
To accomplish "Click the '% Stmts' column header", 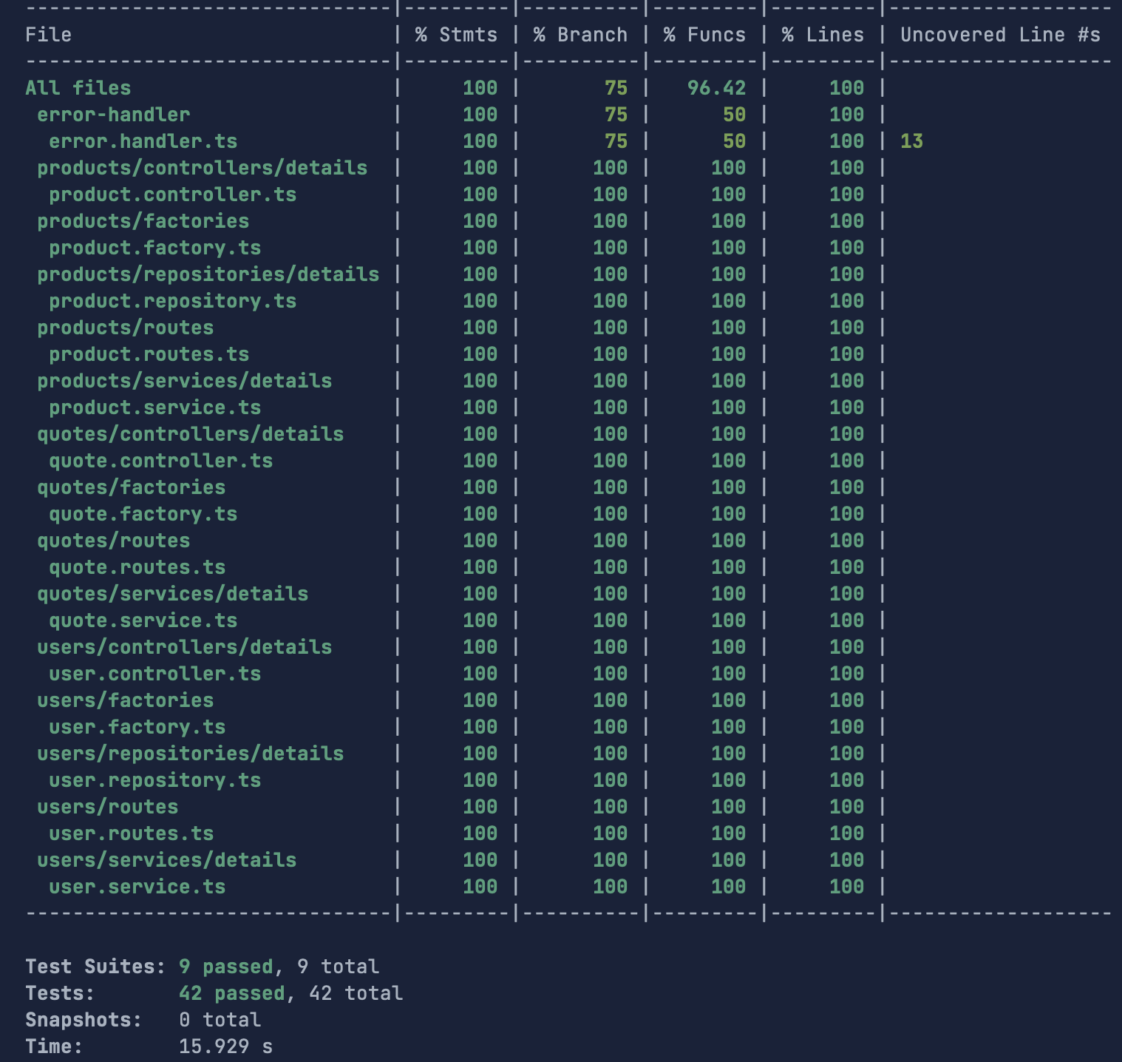I will pyautogui.click(x=456, y=35).
